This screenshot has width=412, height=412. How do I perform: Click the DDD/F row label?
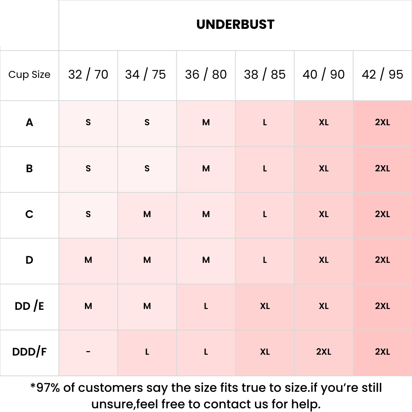click(x=29, y=352)
